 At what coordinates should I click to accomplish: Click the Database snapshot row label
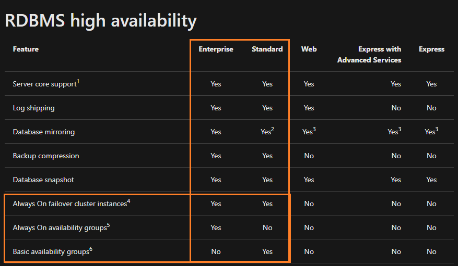[43, 180]
